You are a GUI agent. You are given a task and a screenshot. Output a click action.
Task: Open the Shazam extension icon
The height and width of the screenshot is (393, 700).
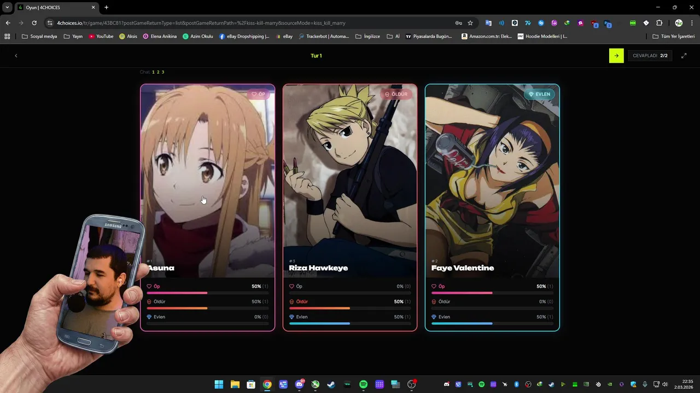(541, 23)
